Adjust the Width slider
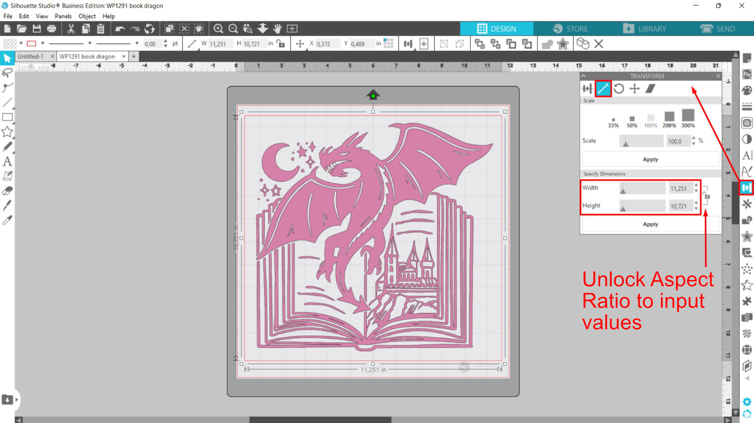Screen dimensions: 754x423 [642, 188]
